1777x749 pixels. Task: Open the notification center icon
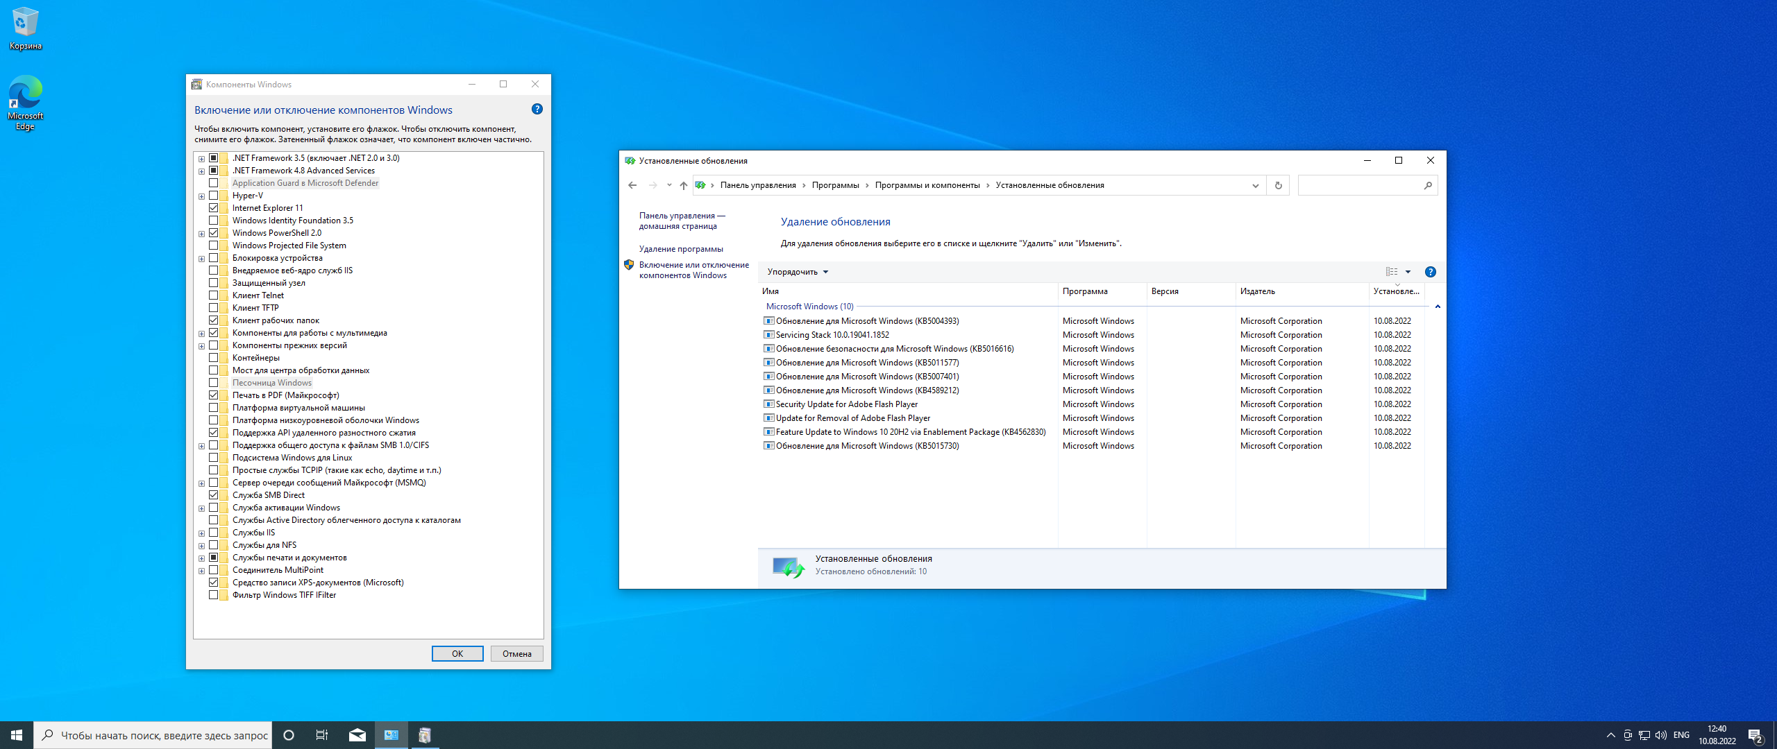tap(1756, 735)
